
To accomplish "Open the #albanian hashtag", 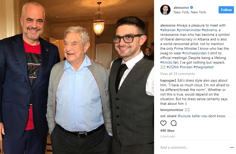I will (x=168, y=30).
